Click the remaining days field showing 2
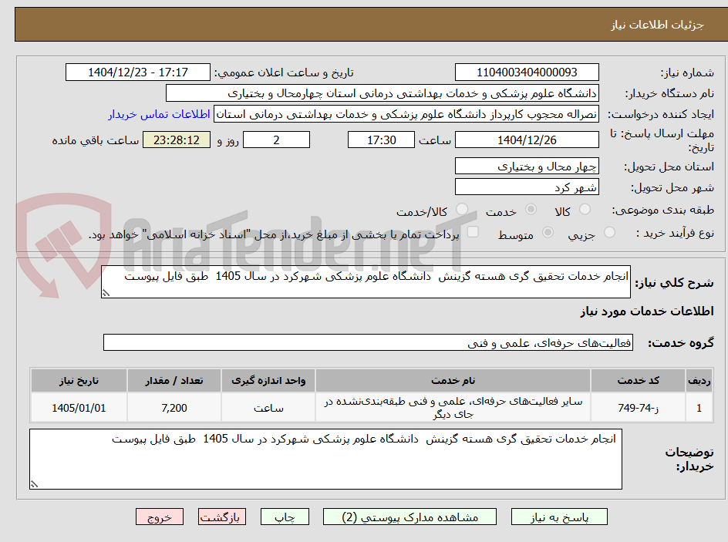 point(276,140)
